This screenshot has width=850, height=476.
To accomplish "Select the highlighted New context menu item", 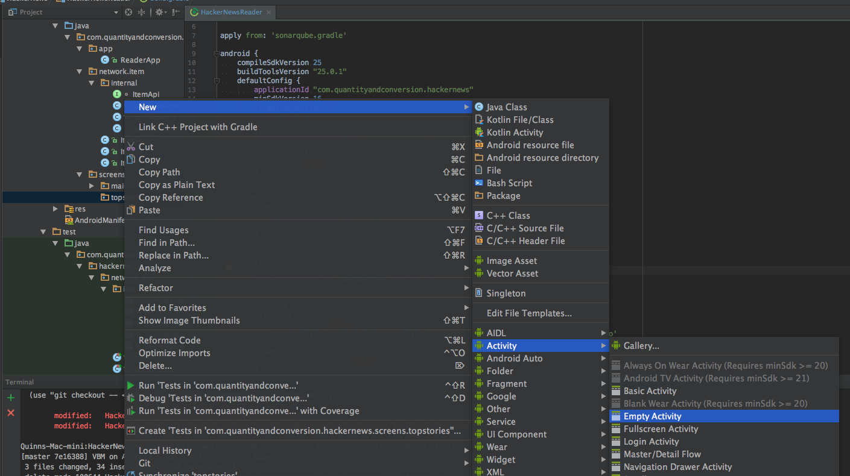I will (298, 107).
